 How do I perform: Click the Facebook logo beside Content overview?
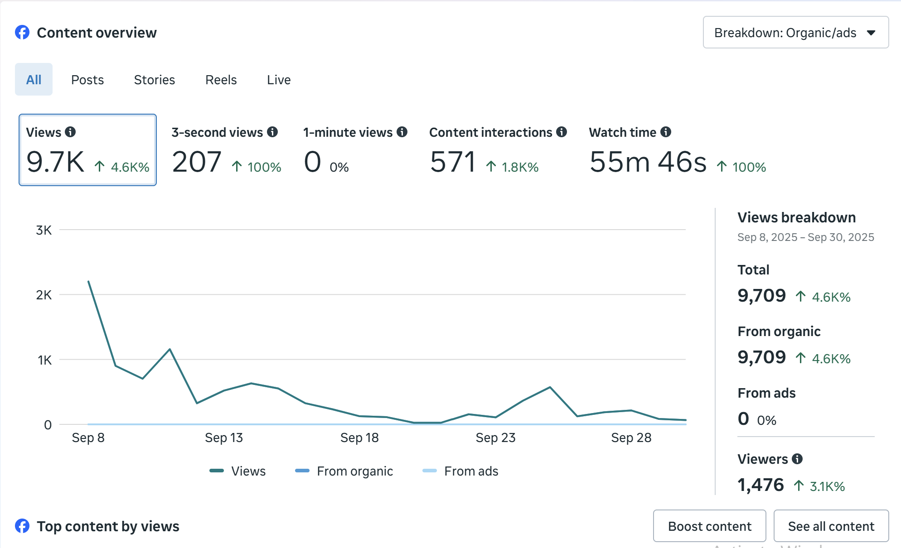(22, 33)
